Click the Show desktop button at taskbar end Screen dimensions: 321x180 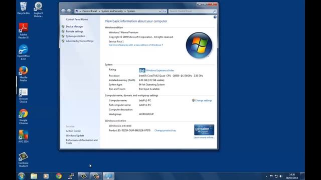[x=302, y=176]
